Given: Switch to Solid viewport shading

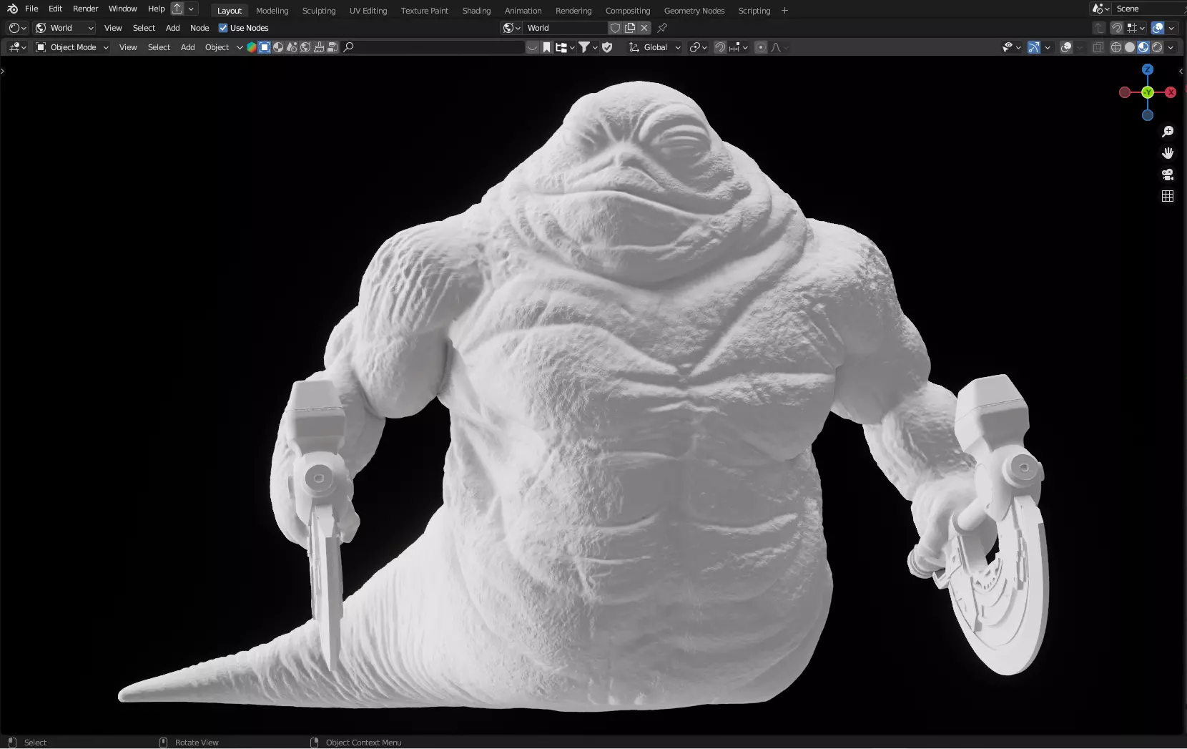Looking at the screenshot, I should pyautogui.click(x=1130, y=47).
